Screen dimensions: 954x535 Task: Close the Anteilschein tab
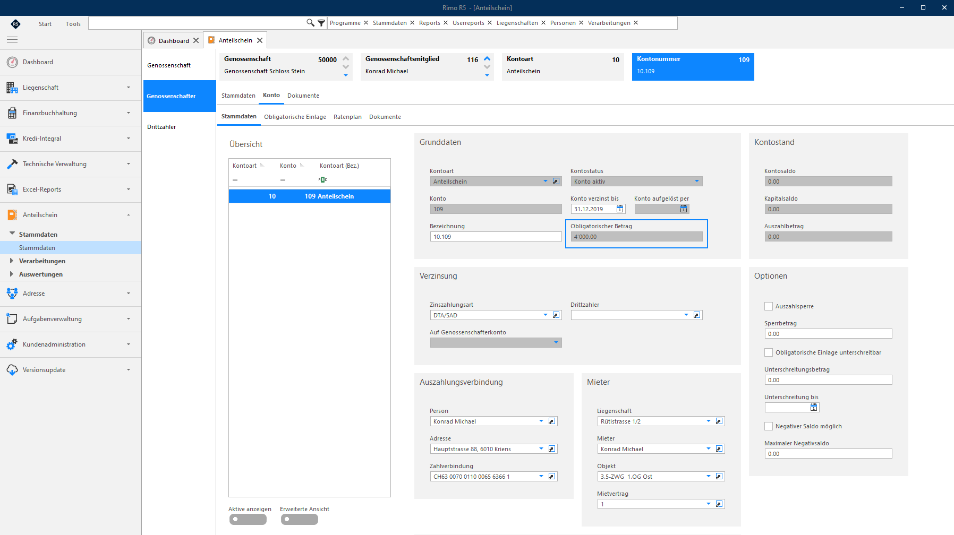click(x=260, y=40)
